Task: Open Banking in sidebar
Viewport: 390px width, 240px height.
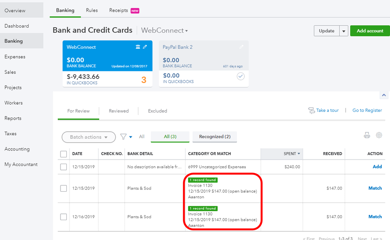Action: (x=21, y=41)
